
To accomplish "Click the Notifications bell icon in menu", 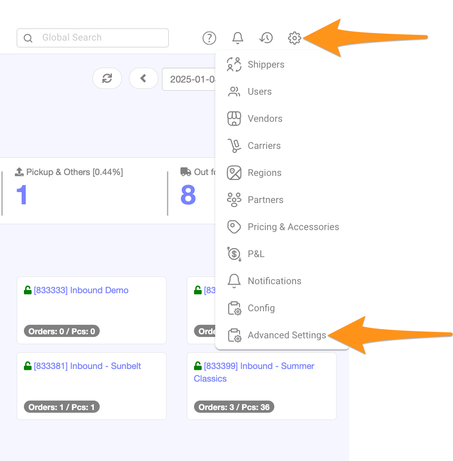I will click(234, 281).
